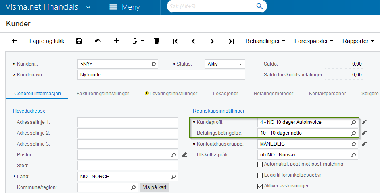
Task: Click the Kundenavn input field
Action: (x=161, y=75)
